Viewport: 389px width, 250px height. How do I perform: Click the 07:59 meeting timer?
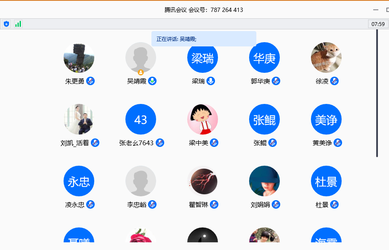pos(378,24)
